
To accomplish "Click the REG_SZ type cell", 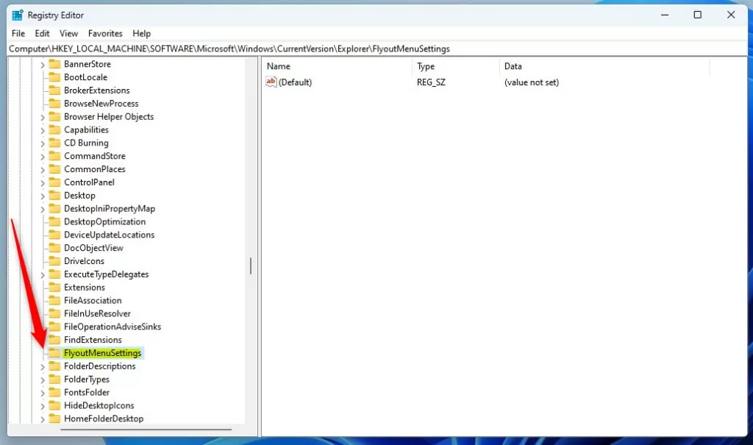I will point(431,82).
